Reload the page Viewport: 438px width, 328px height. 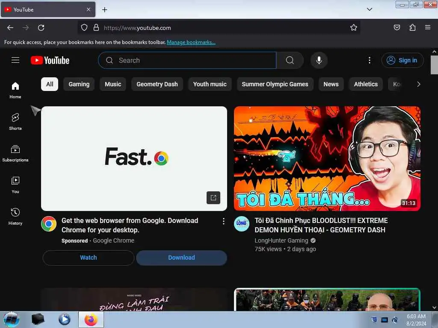pos(41,28)
